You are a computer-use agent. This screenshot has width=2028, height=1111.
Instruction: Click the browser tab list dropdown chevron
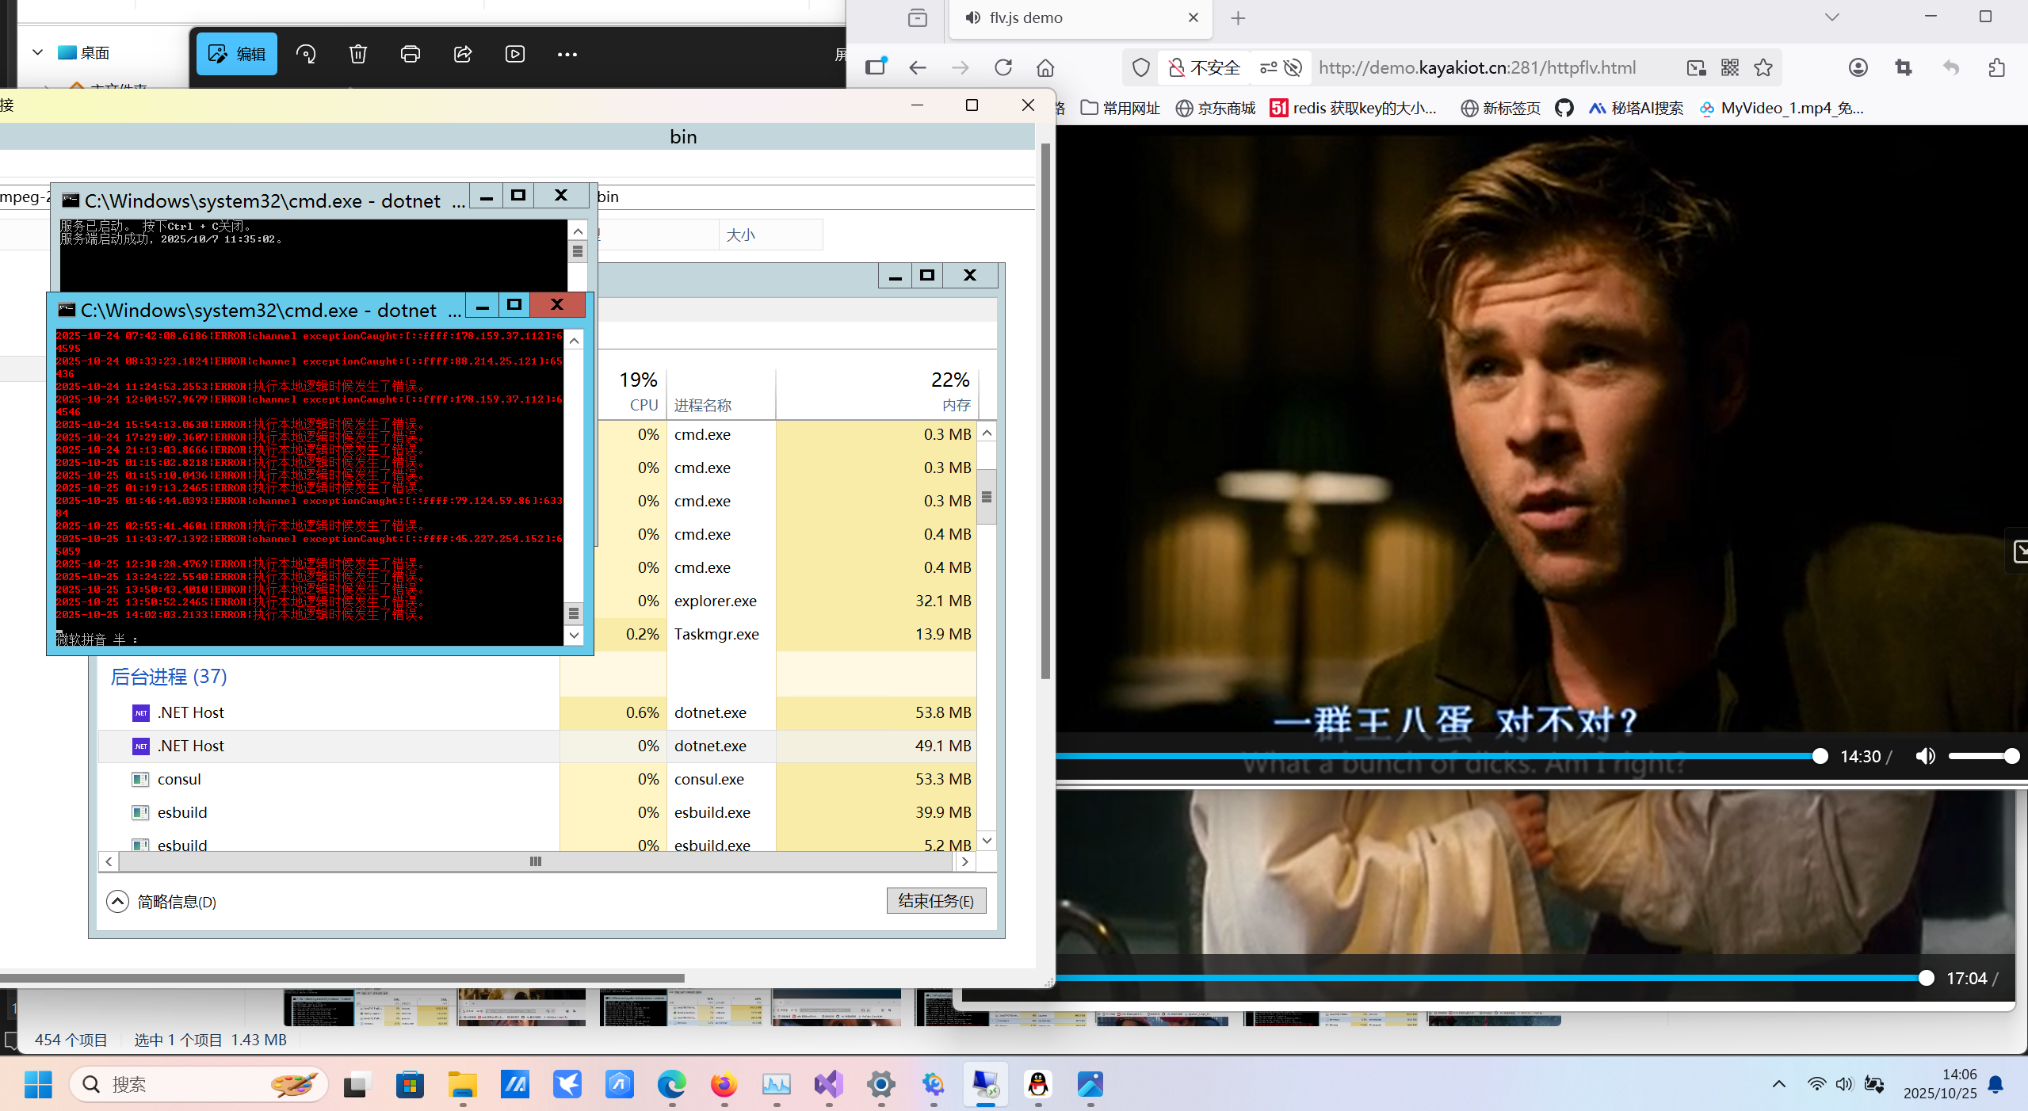coord(1831,17)
